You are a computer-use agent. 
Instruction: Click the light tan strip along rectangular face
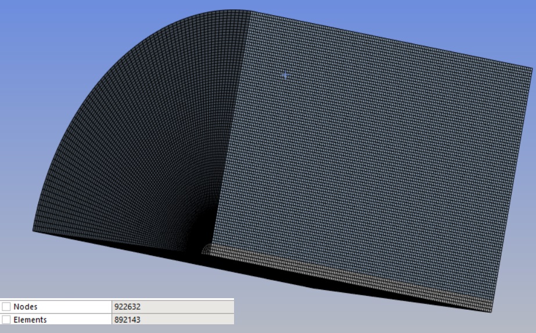coord(348,278)
